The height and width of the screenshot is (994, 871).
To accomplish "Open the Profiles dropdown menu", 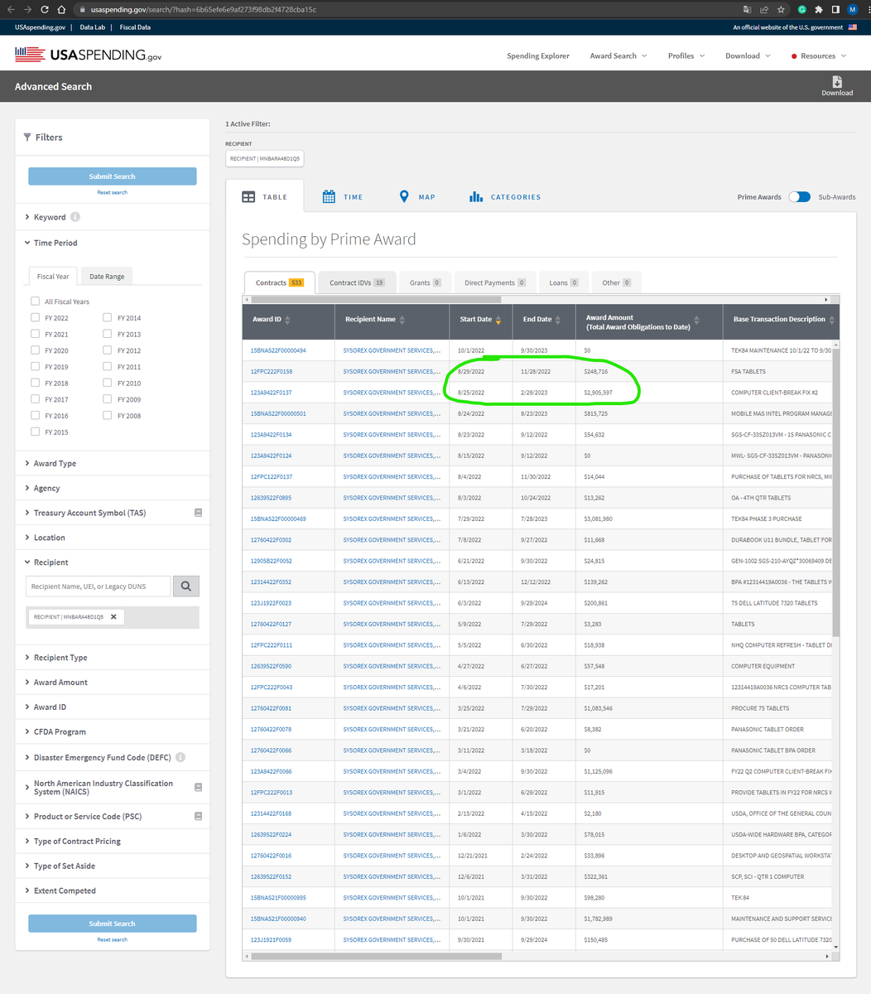I will (686, 55).
